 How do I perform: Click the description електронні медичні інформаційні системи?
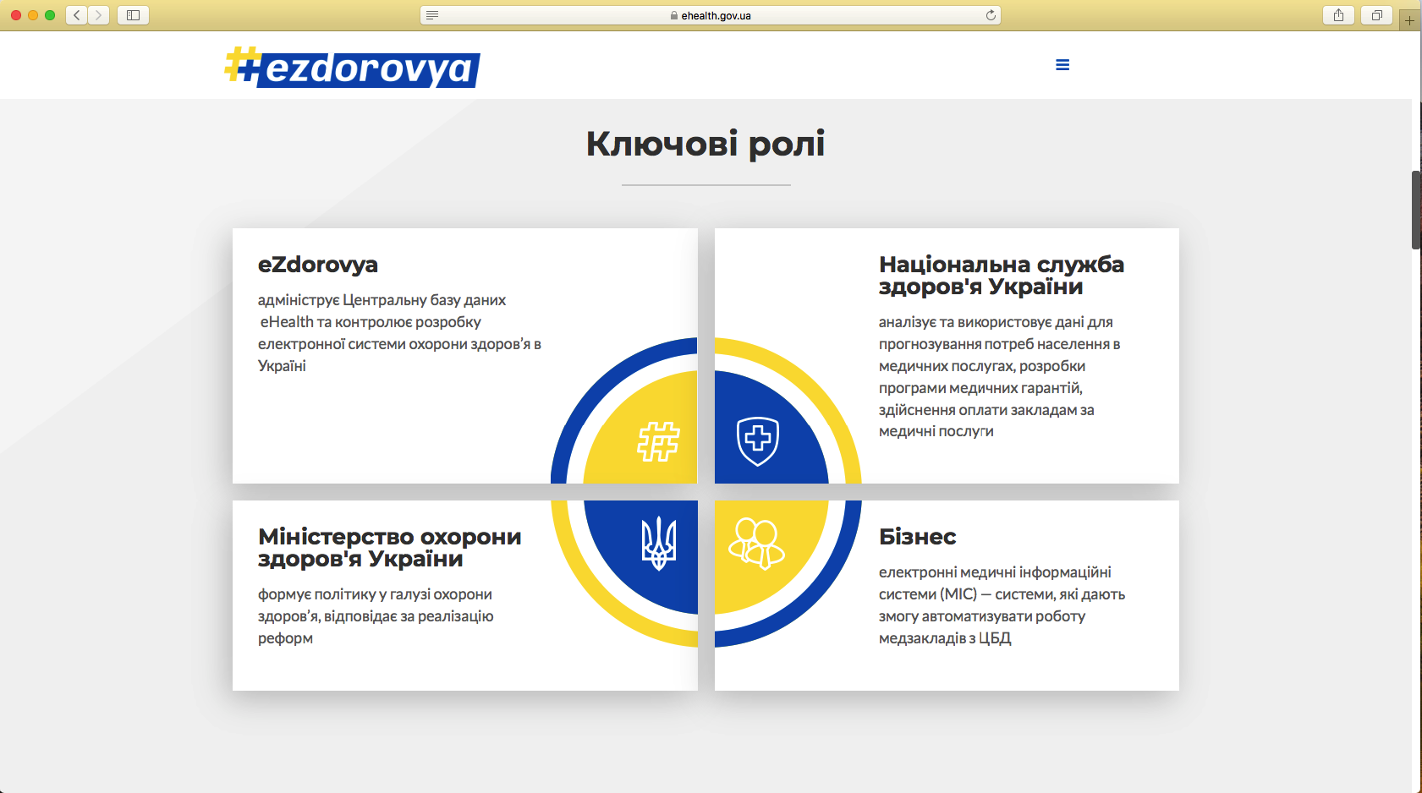1002,605
